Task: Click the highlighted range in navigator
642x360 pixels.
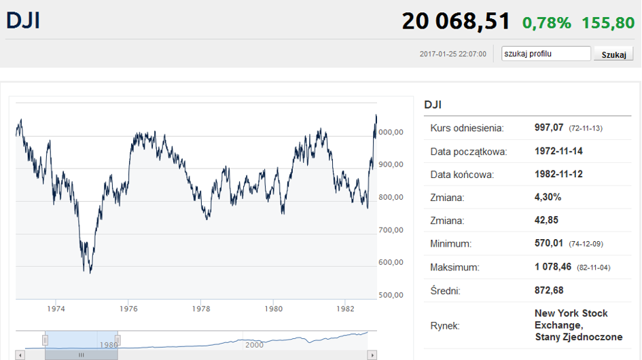Action: point(81,340)
